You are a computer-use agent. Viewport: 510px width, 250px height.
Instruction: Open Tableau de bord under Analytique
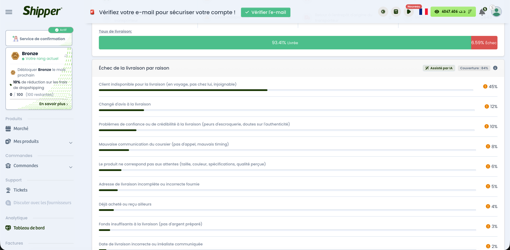tap(29, 228)
